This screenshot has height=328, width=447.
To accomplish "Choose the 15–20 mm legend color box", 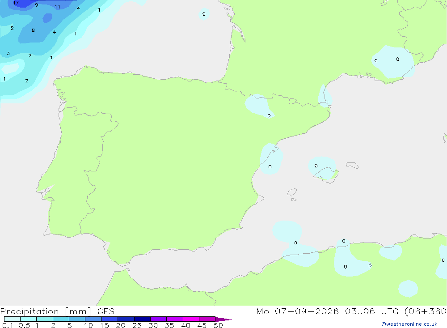I will click(110, 319).
